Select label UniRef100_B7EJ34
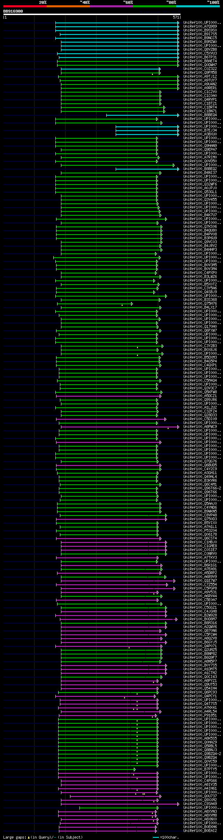Image resolution: width=223 pixels, height=840 pixels. point(200,130)
